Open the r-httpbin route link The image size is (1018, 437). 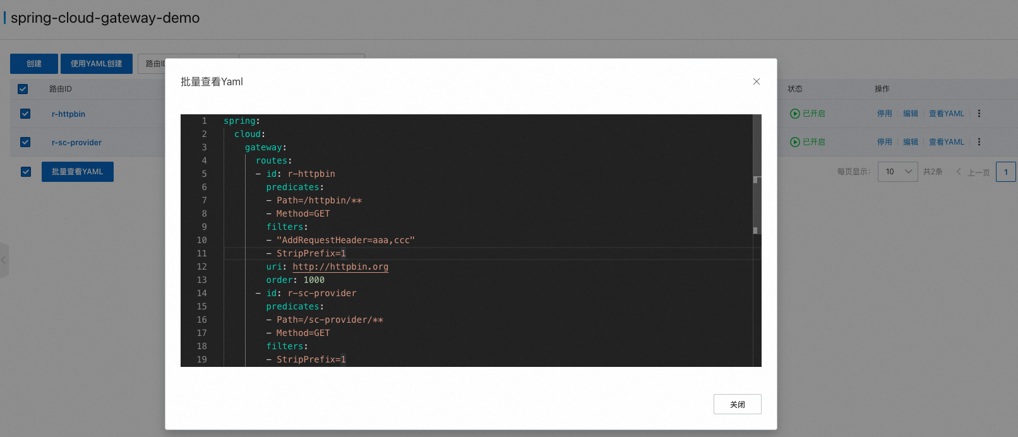click(x=68, y=114)
